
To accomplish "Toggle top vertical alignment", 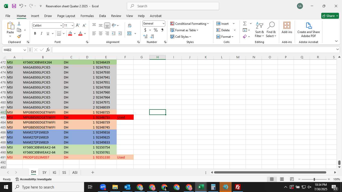I will pyautogui.click(x=94, y=25).
